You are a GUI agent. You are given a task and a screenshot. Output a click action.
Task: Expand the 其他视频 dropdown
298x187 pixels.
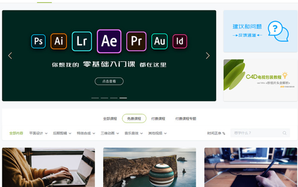(158, 133)
